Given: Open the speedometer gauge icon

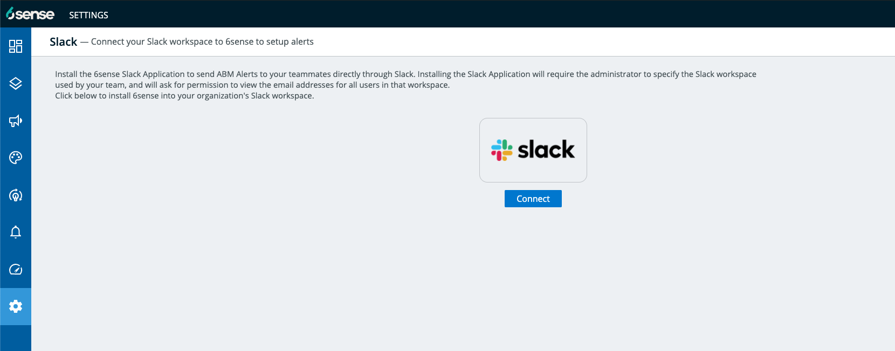Looking at the screenshot, I should 16,269.
